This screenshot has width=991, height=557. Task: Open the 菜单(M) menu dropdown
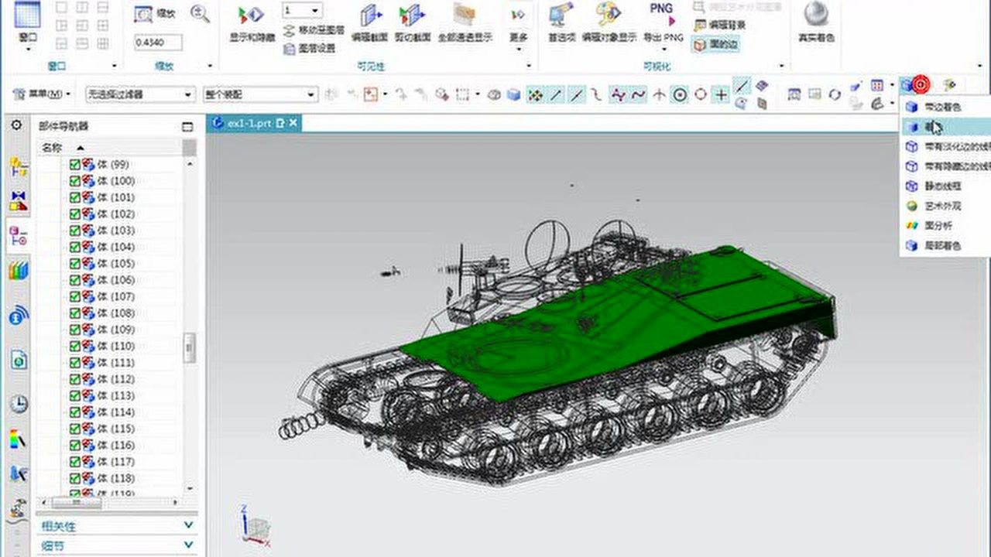(43, 94)
